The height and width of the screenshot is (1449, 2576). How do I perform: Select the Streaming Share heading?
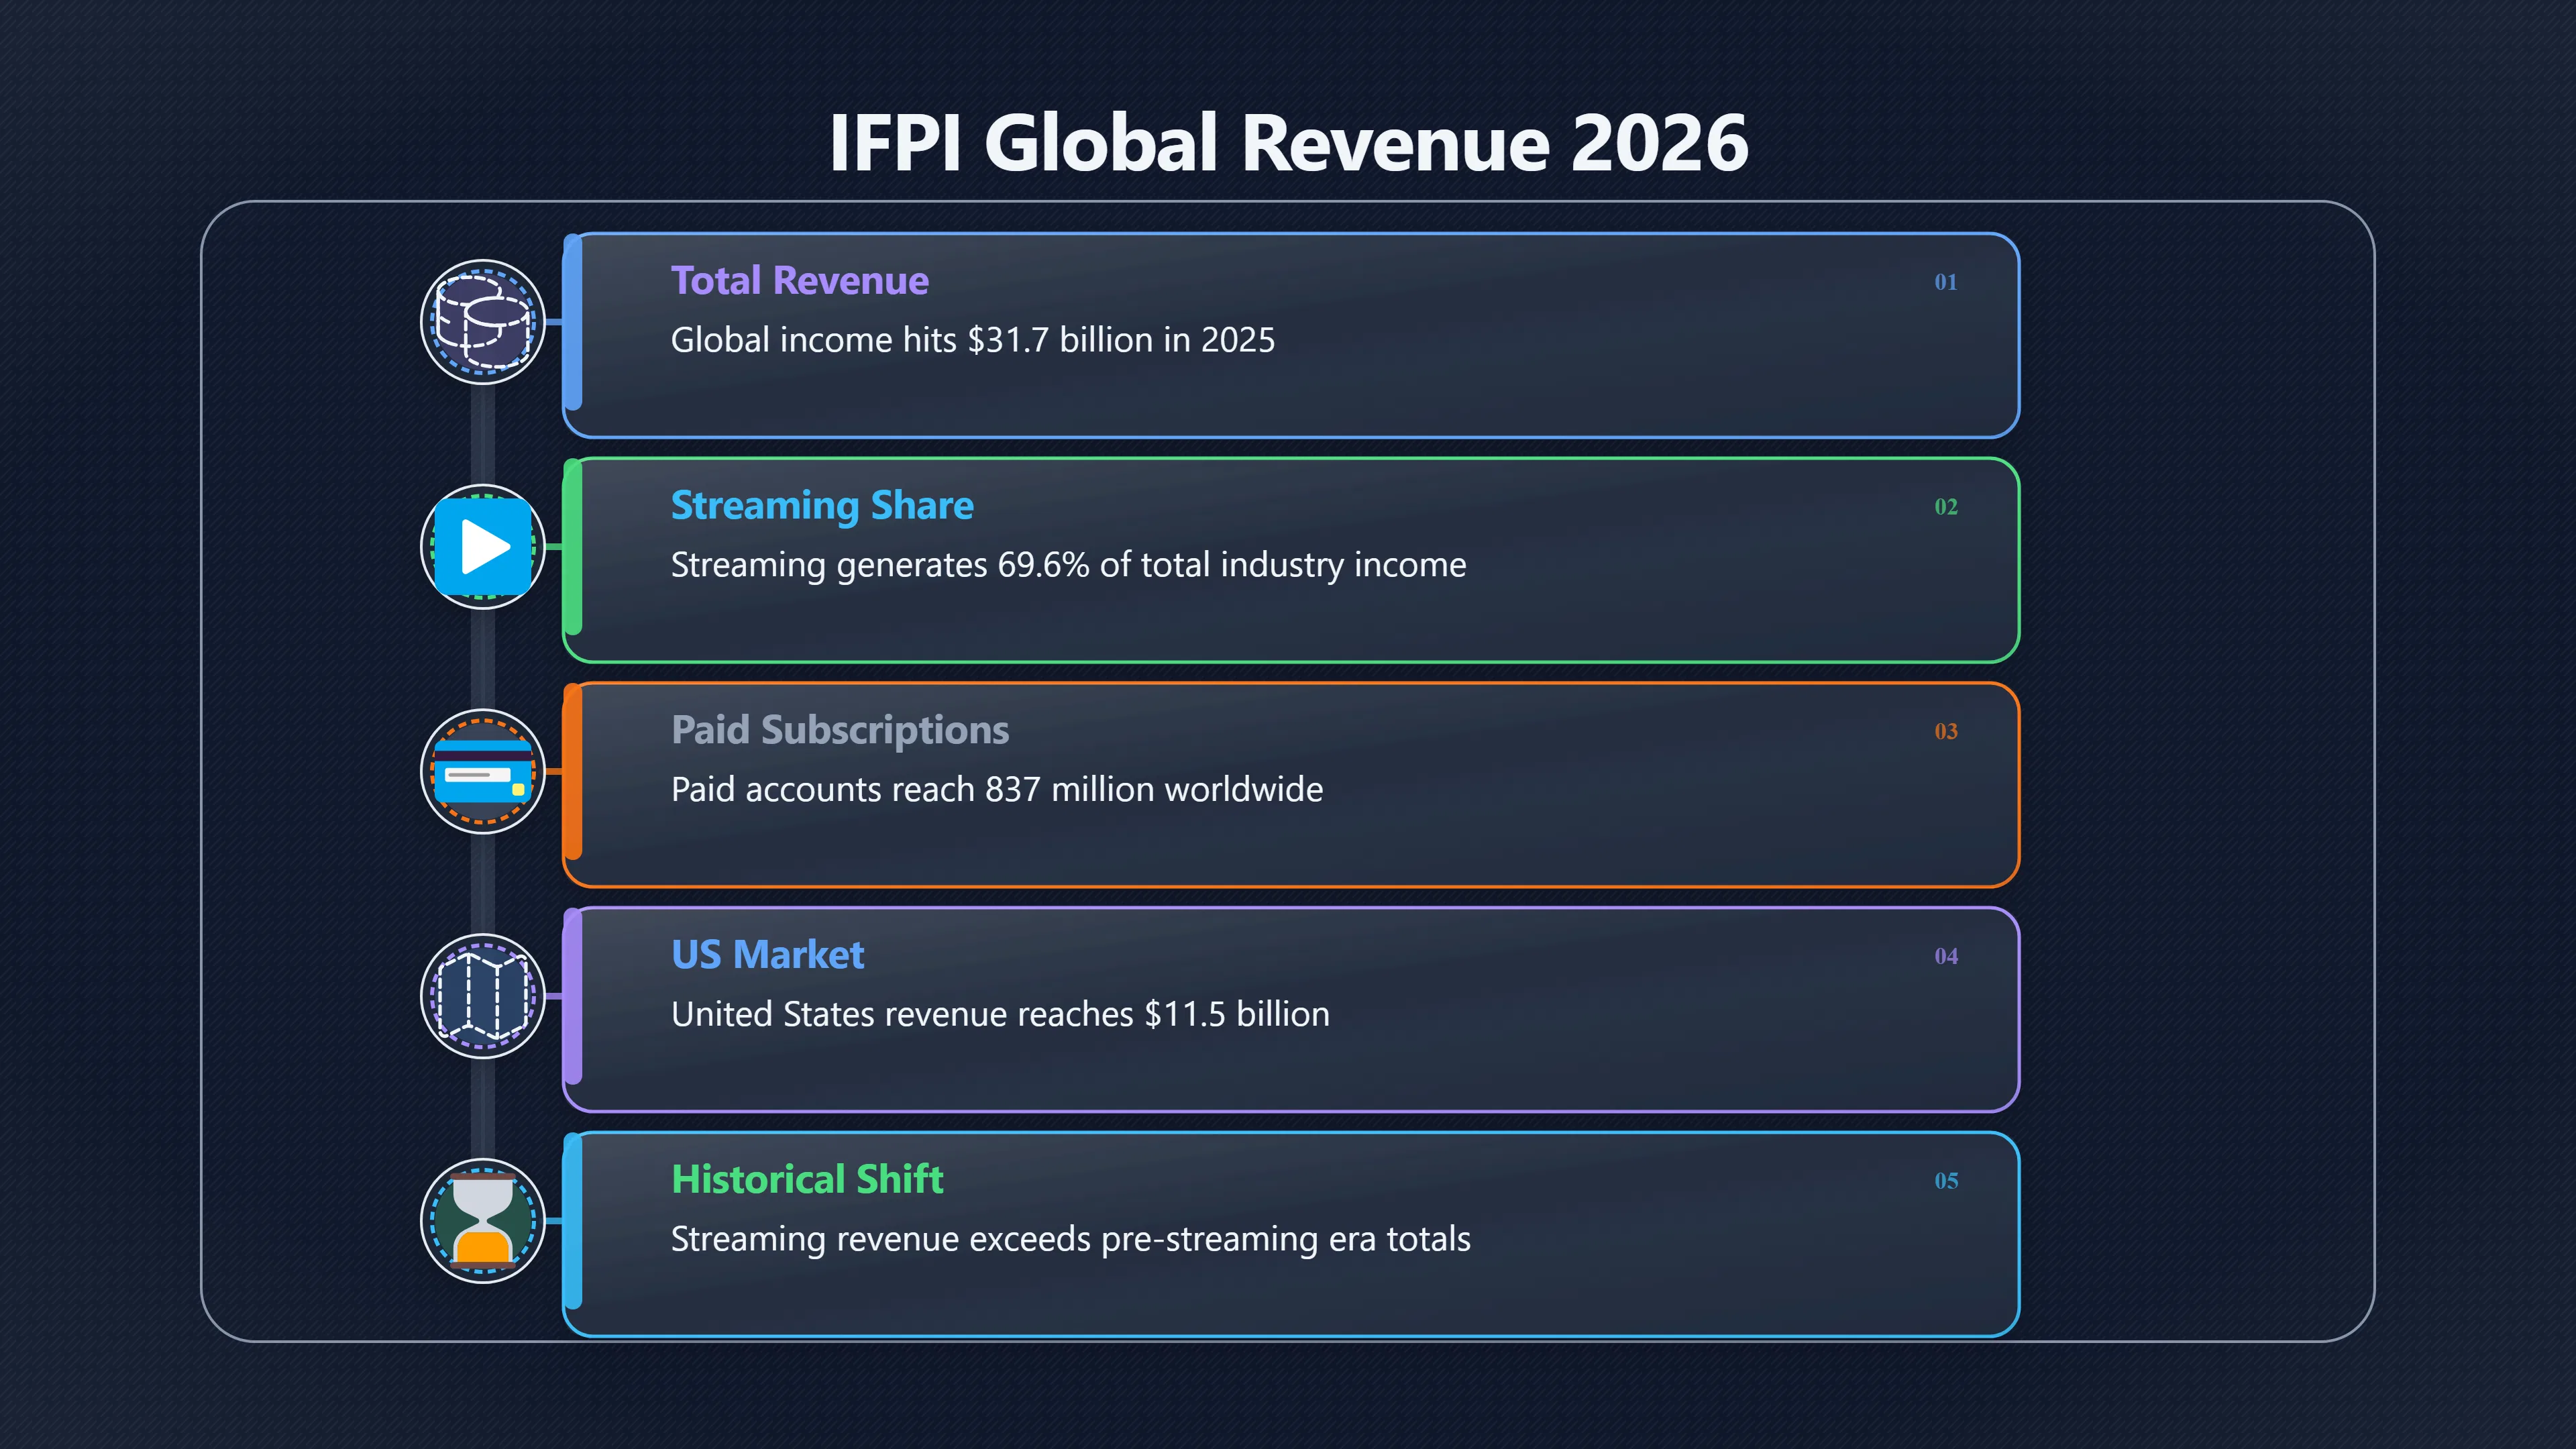pyautogui.click(x=822, y=506)
